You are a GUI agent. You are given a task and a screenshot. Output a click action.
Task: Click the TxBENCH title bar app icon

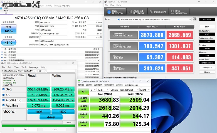click(x=106, y=2)
